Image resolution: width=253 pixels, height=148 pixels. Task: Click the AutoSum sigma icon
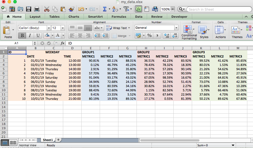click(x=105, y=9)
